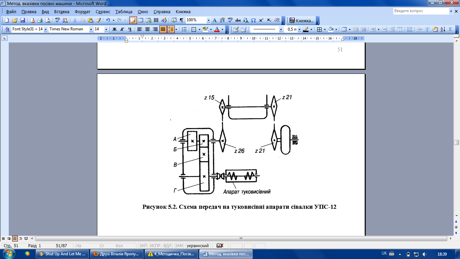
Task: Undo the last action
Action: (x=108, y=20)
